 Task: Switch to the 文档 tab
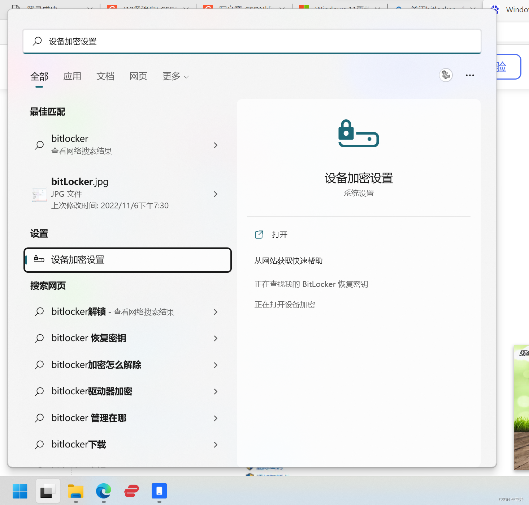[x=105, y=76]
